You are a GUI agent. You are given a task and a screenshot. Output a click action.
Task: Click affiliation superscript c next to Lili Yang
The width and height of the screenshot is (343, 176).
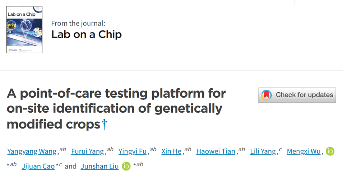[x=280, y=150]
